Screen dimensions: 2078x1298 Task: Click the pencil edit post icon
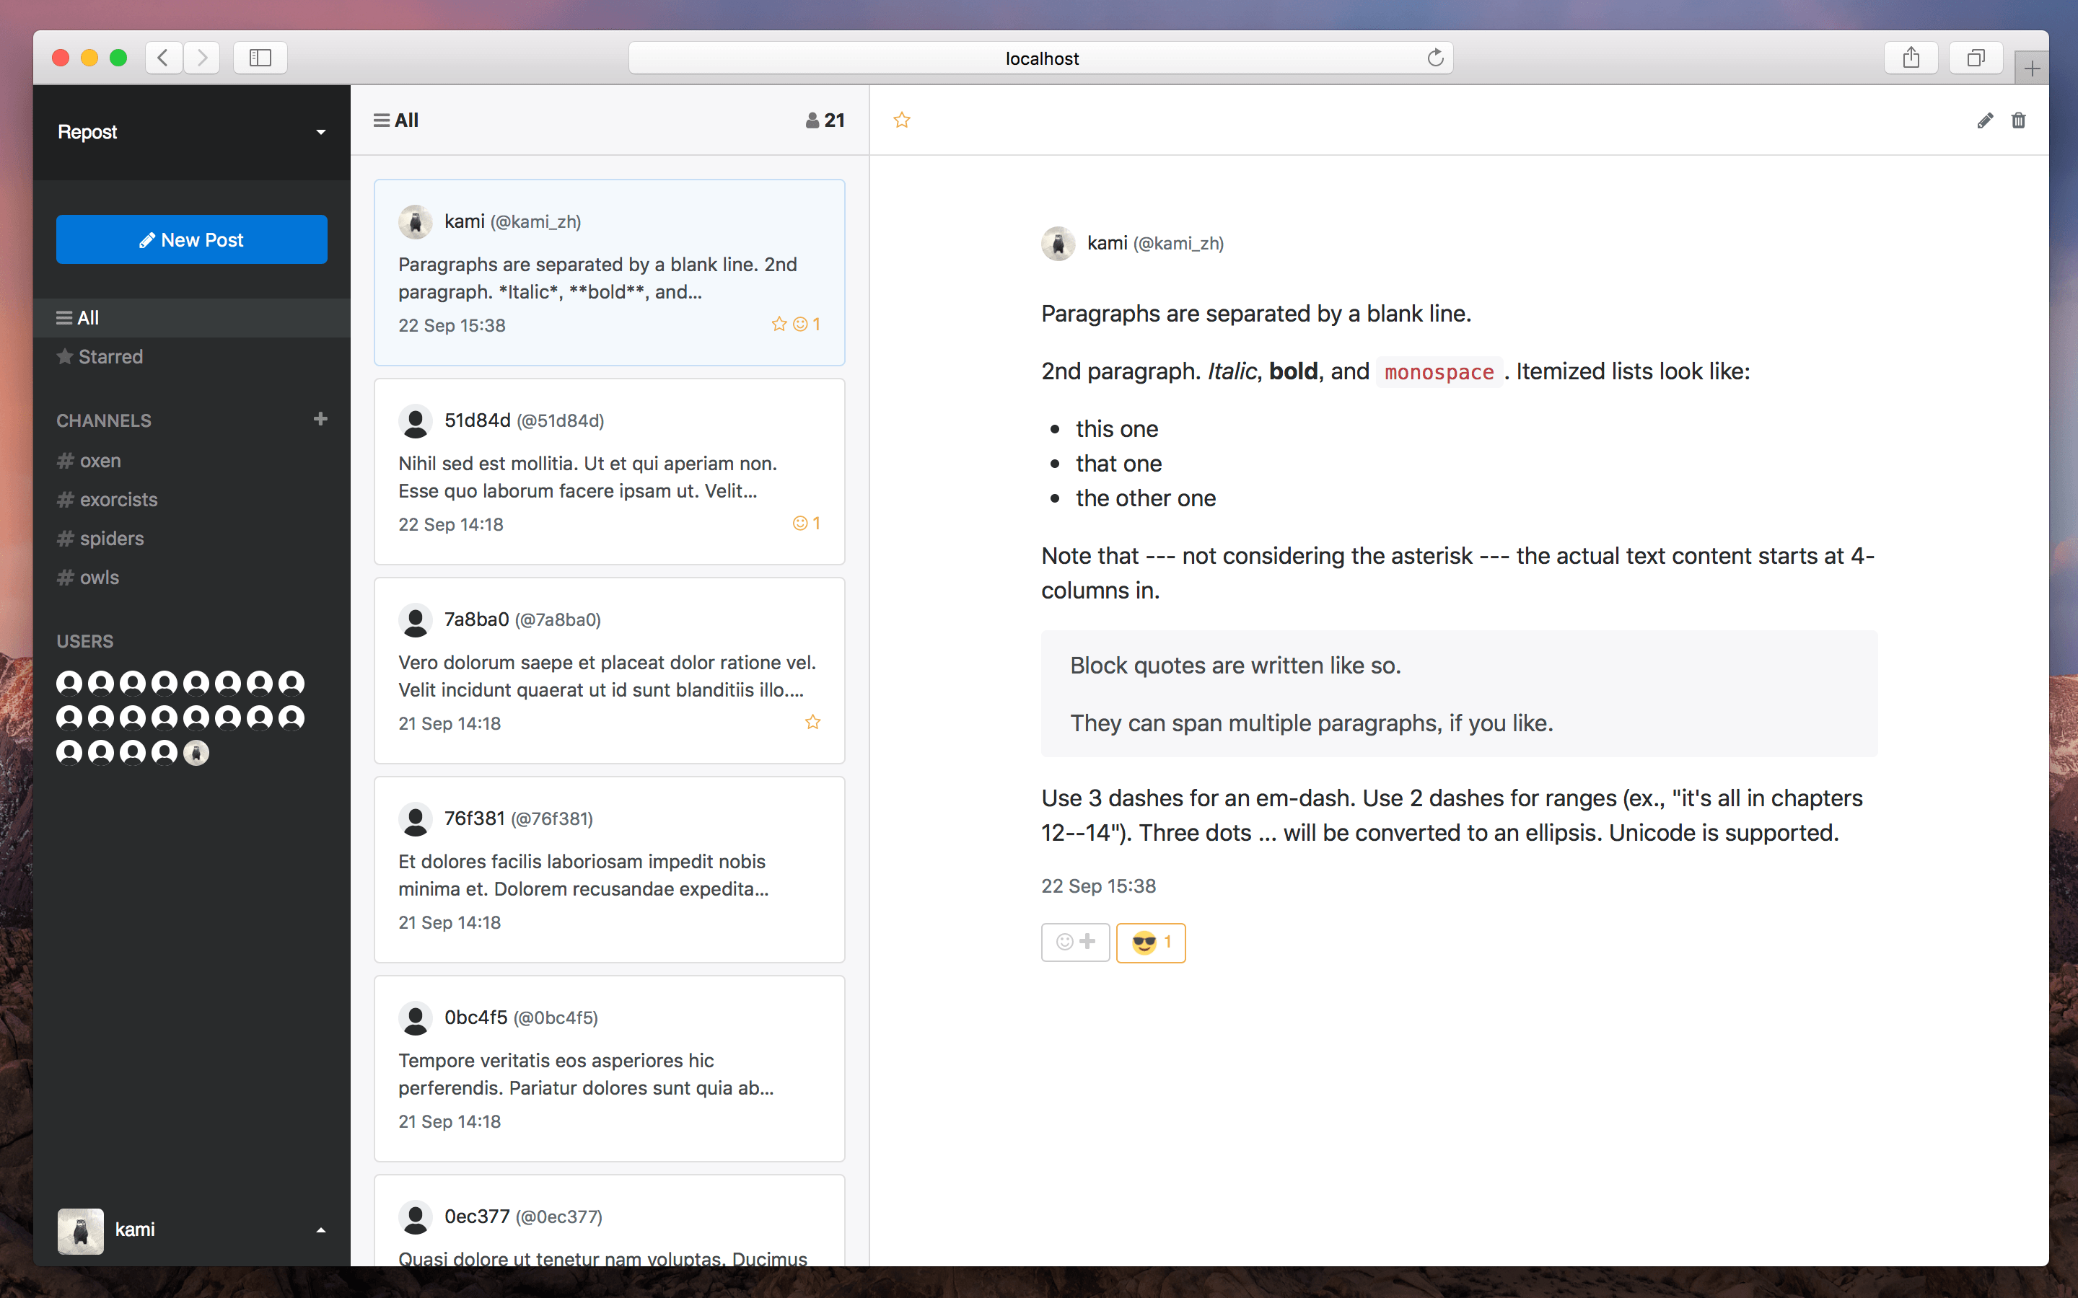[x=1983, y=121]
